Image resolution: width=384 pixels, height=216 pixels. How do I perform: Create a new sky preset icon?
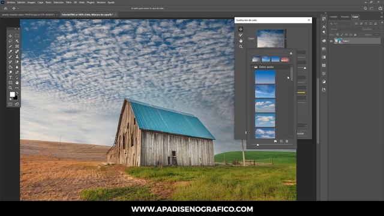click(281, 142)
